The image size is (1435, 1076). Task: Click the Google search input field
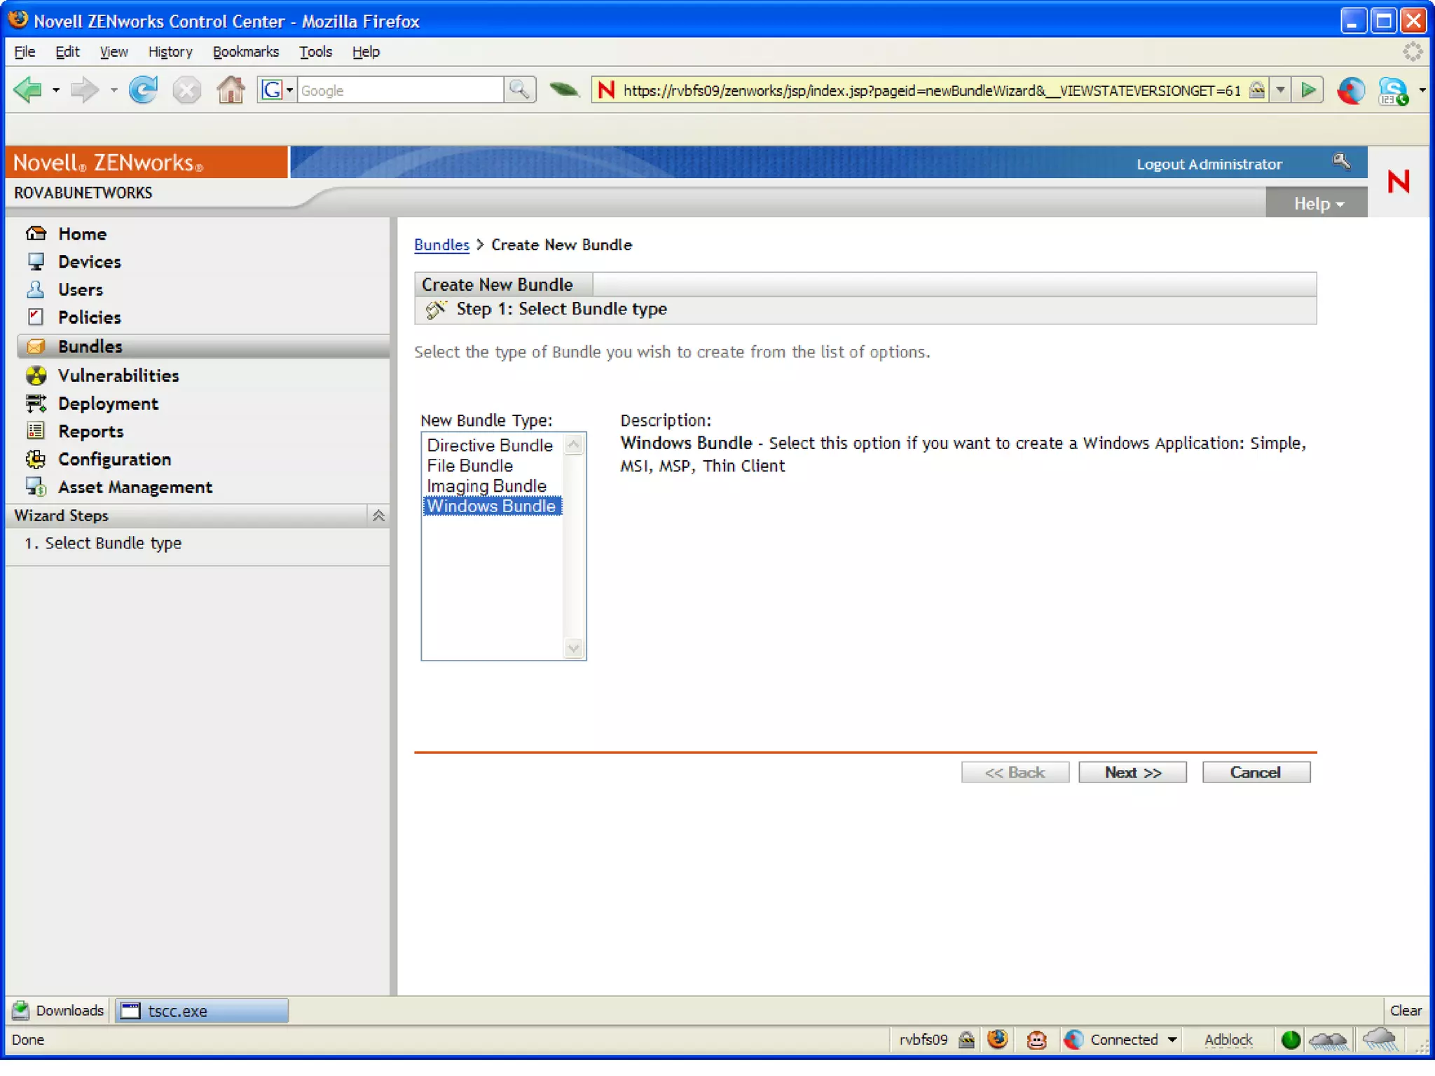399,90
